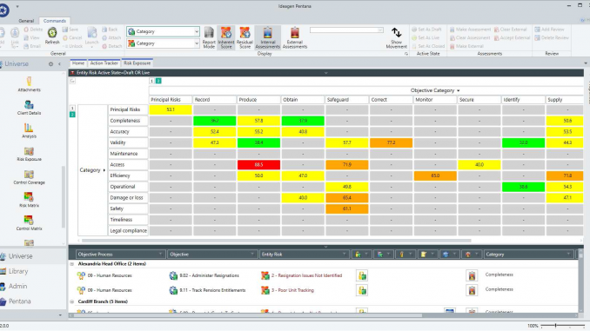The image size is (590, 331).
Task: Click red cell 88.5 for Access/Produce
Action: [x=258, y=164]
